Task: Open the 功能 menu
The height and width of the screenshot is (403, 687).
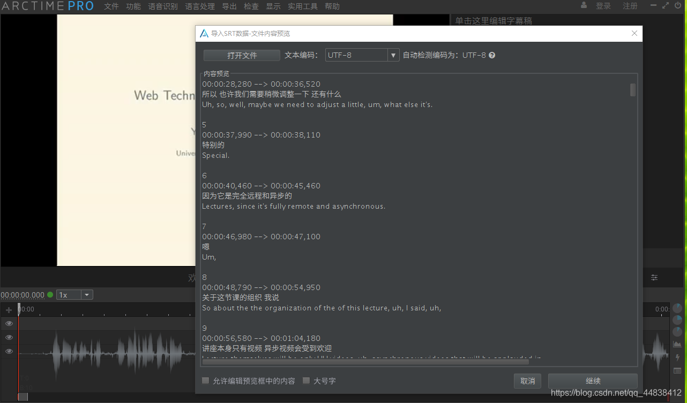Action: [x=133, y=6]
